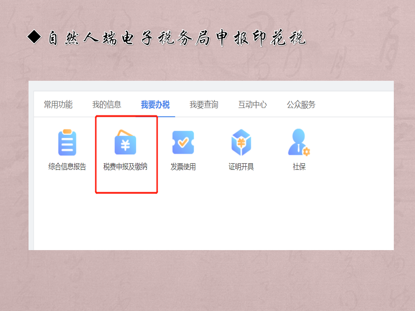
Task: Click the 发票使用 label
Action: click(x=183, y=167)
